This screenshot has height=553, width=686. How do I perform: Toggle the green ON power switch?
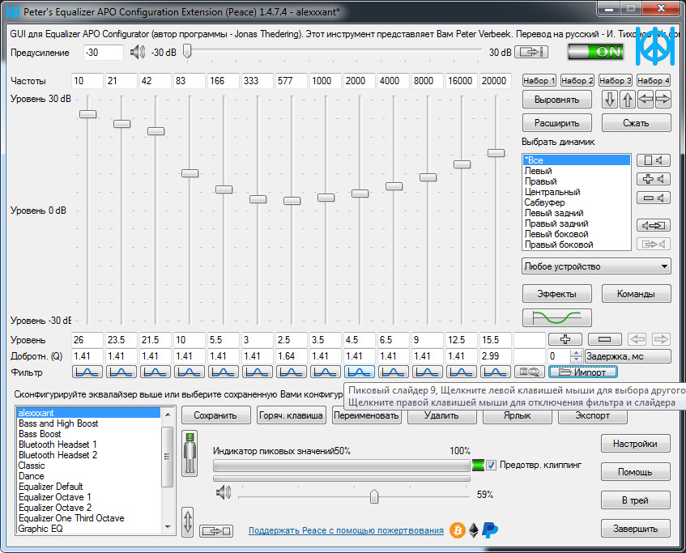594,52
